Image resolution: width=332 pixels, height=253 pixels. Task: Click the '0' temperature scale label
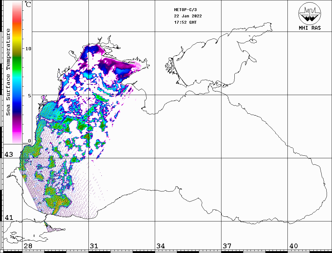pos(29,141)
